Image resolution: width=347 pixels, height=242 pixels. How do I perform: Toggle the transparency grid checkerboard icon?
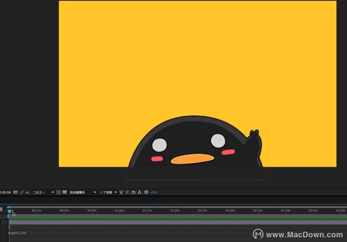point(65,192)
